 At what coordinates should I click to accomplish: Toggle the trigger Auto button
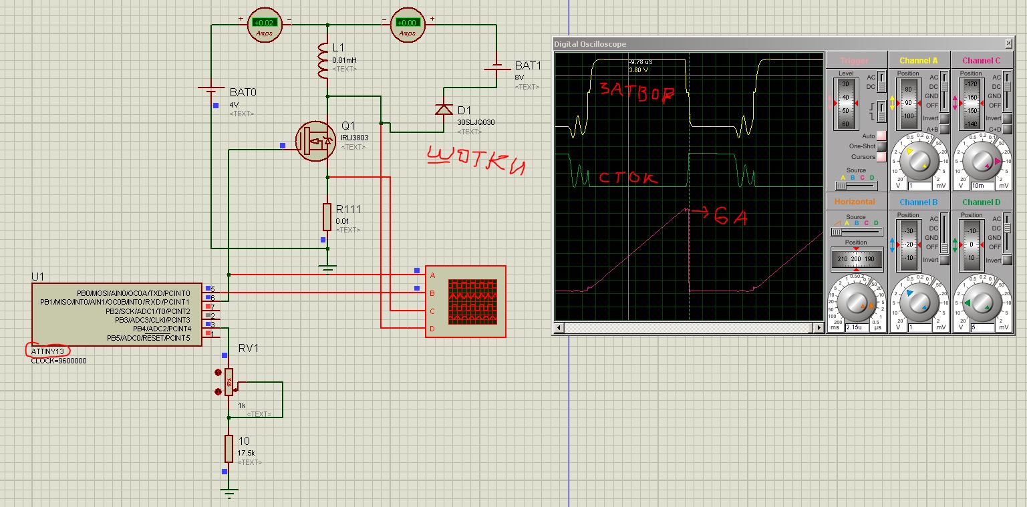pos(881,136)
